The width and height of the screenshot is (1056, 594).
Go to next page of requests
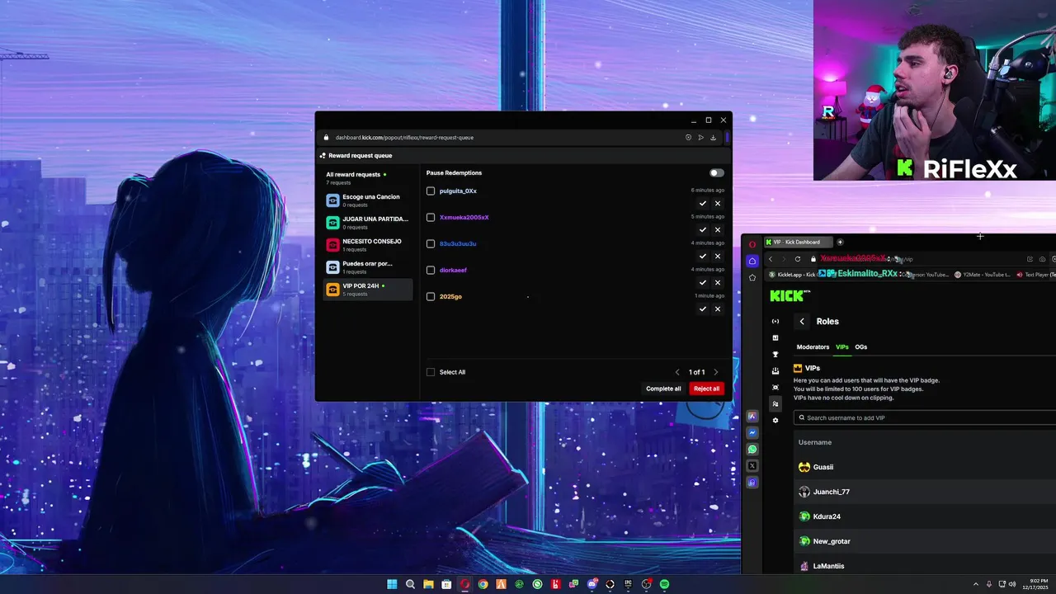(715, 372)
